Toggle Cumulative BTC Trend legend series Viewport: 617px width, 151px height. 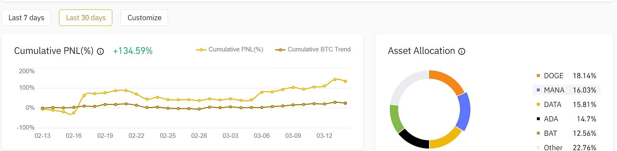pos(314,49)
